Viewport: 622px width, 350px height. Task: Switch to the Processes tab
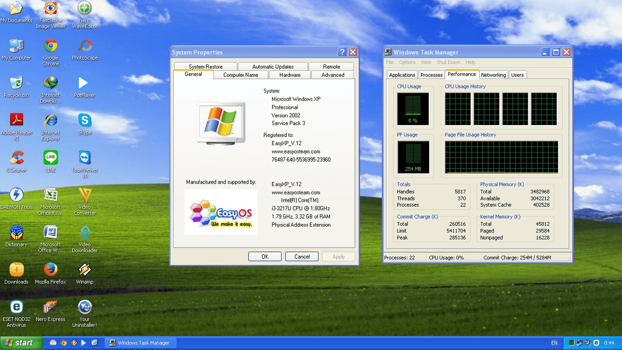click(431, 75)
